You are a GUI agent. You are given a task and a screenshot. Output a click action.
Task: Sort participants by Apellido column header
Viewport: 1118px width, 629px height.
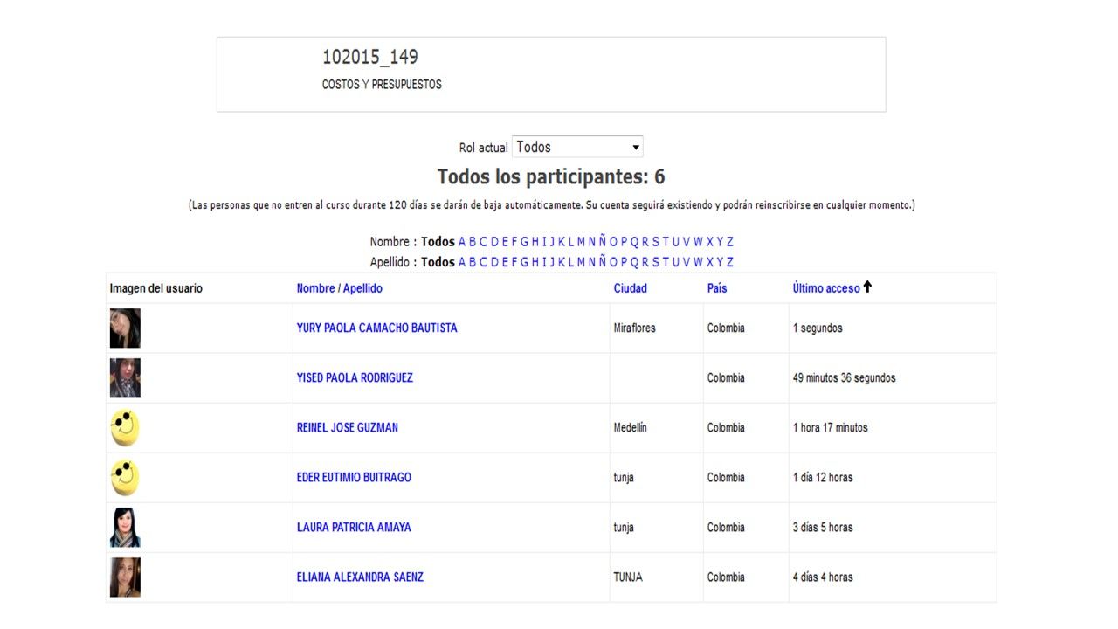(362, 287)
